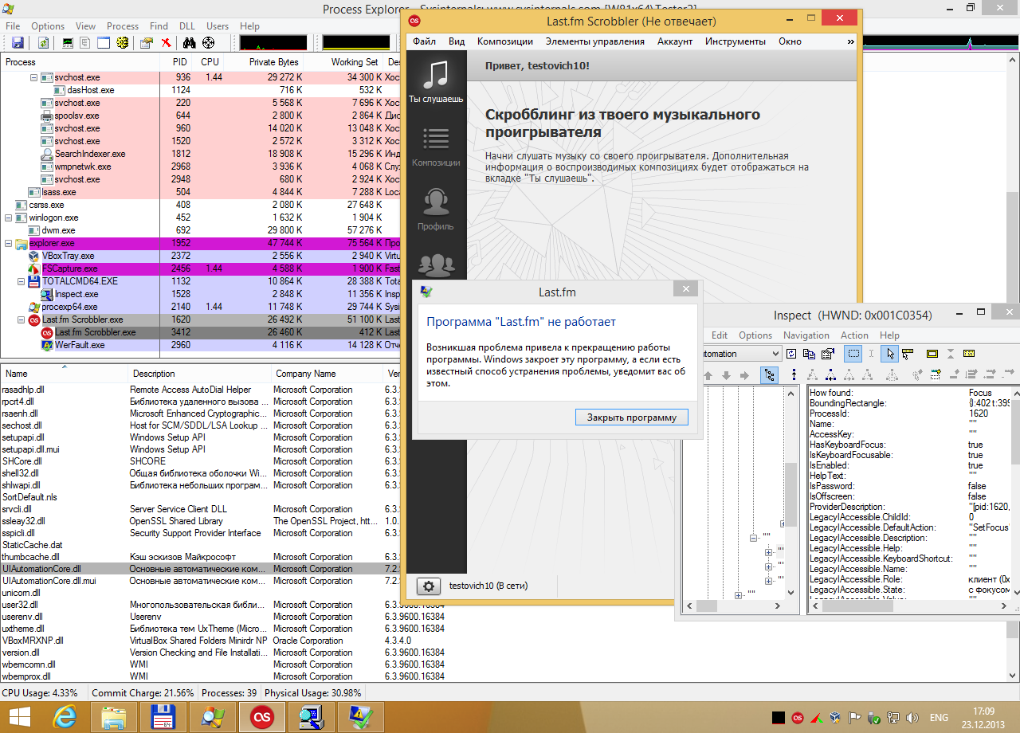1020x733 pixels.
Task: Click the binoculars Find Handle or DLL icon
Action: (190, 43)
